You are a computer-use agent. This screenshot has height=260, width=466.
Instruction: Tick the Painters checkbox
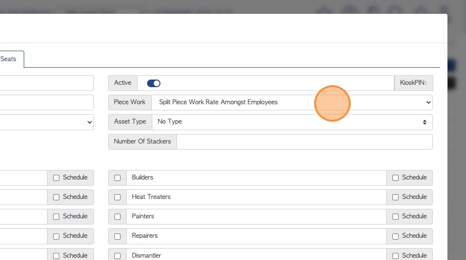coord(118,217)
